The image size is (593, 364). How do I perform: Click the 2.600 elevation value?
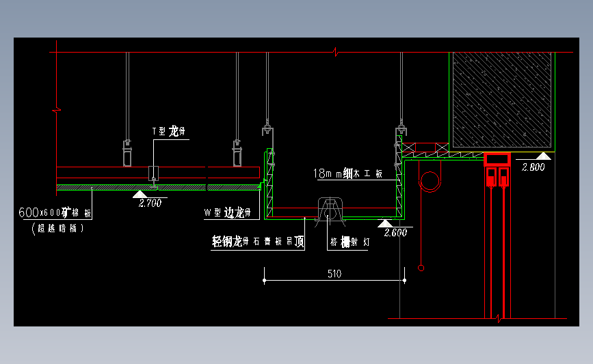pyautogui.click(x=395, y=233)
